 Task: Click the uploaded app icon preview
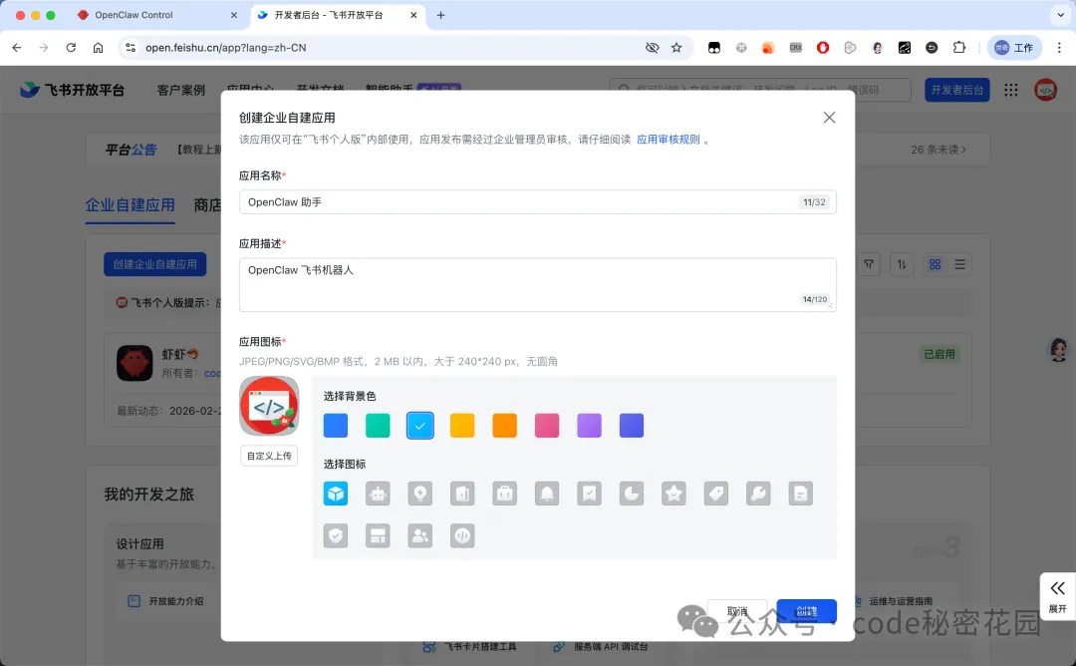tap(269, 406)
